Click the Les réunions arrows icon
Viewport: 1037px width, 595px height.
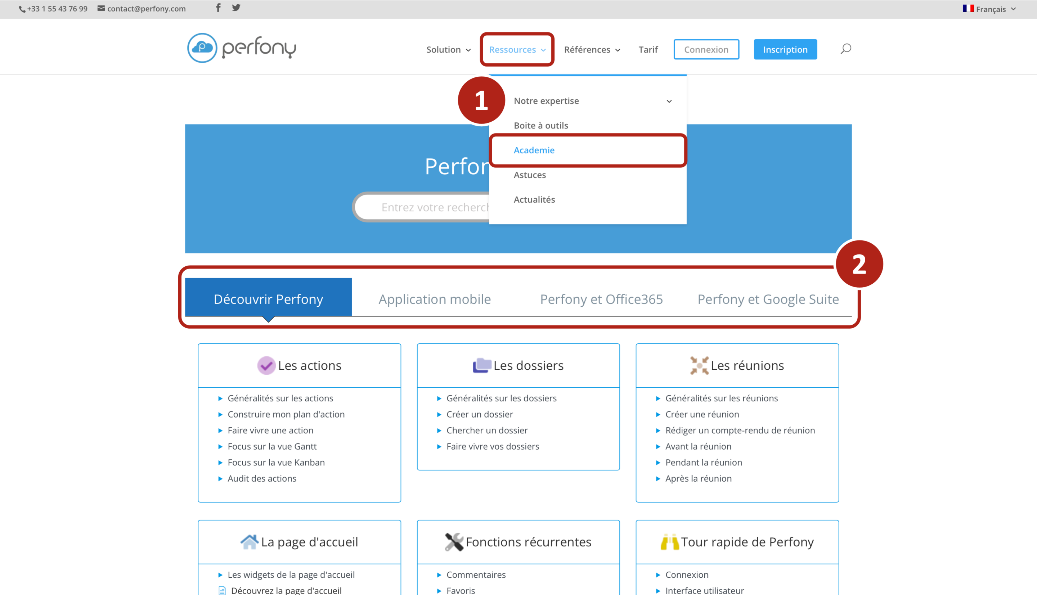click(x=699, y=365)
